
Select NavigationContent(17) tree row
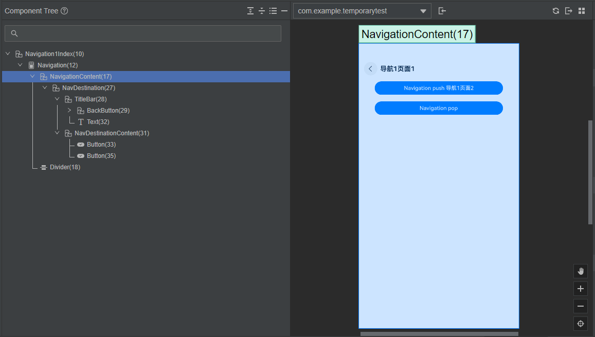(146, 77)
